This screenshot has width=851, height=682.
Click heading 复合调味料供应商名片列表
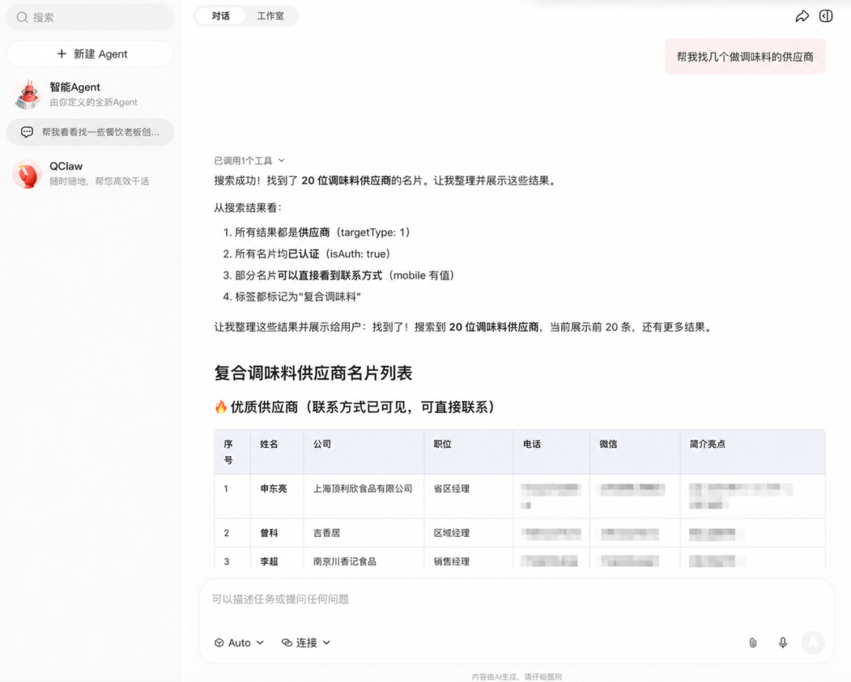(x=313, y=373)
